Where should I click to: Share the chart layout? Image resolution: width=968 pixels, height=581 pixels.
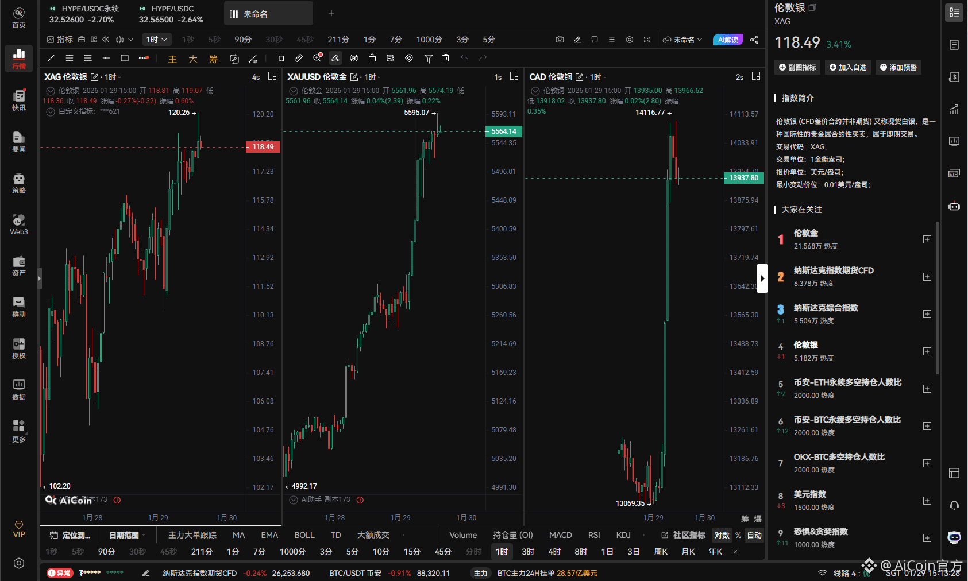(754, 40)
